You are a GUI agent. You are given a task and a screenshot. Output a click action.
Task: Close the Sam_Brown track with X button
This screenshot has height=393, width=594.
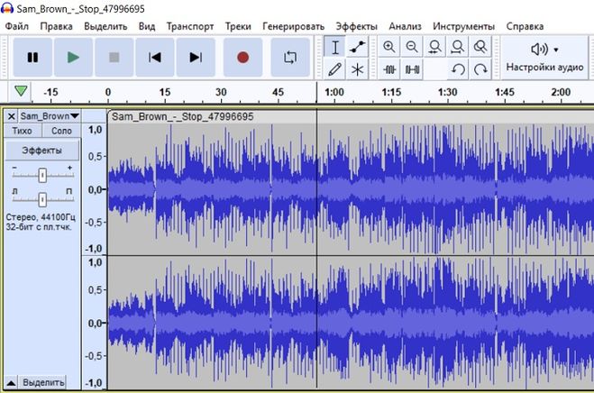[12, 116]
